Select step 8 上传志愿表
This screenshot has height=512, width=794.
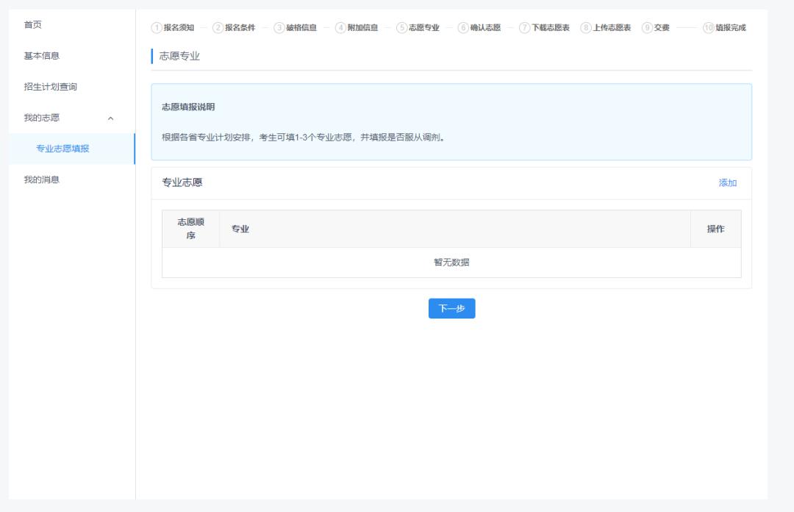coord(606,28)
